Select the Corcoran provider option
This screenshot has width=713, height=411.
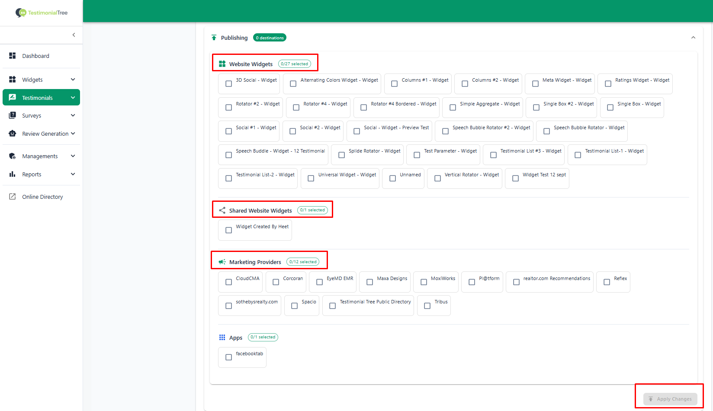click(x=286, y=282)
